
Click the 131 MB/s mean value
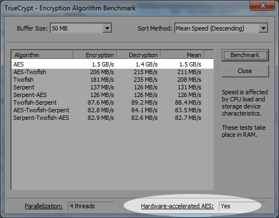click(189, 87)
